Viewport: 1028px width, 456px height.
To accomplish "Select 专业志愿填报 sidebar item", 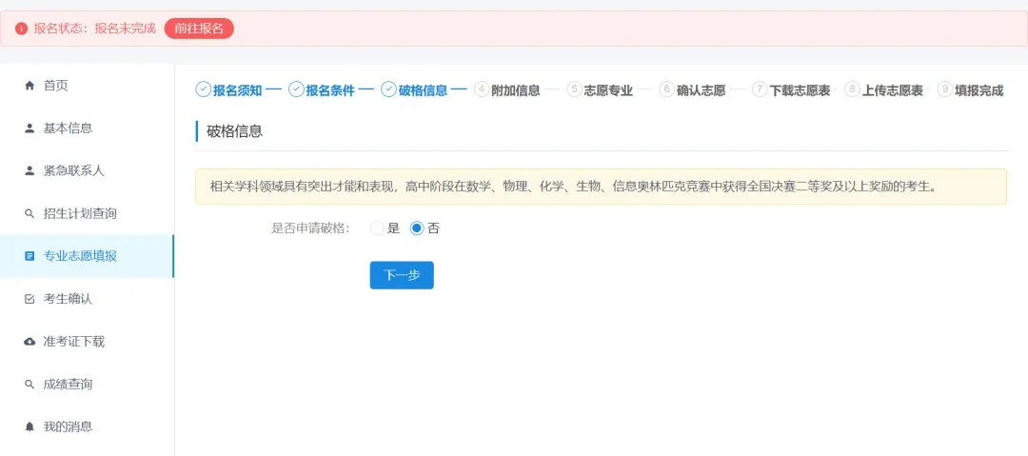I will point(87,256).
